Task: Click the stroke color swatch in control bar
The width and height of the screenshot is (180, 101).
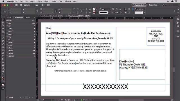Action: pyautogui.click(x=94, y=13)
